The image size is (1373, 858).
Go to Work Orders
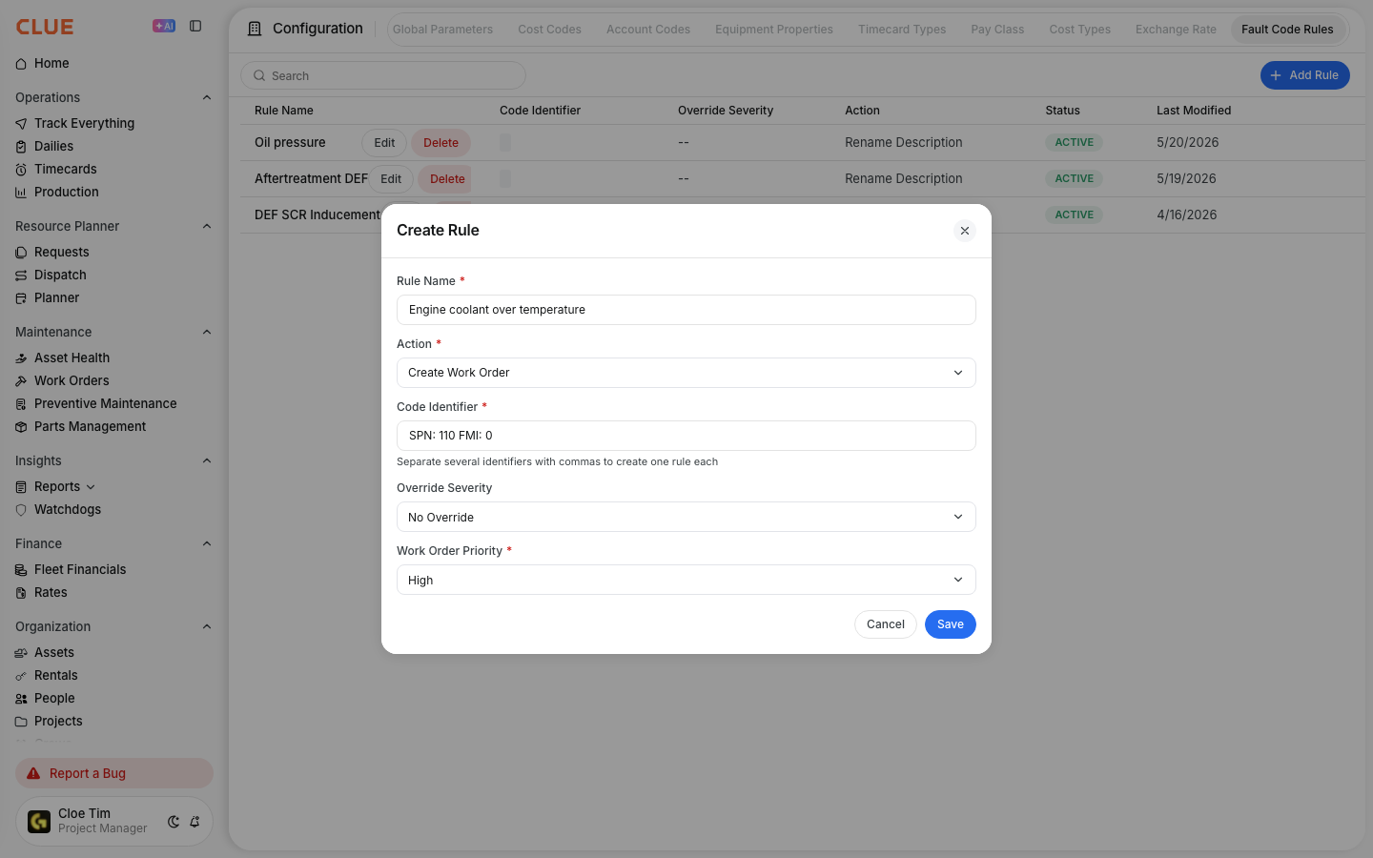pyautogui.click(x=72, y=380)
